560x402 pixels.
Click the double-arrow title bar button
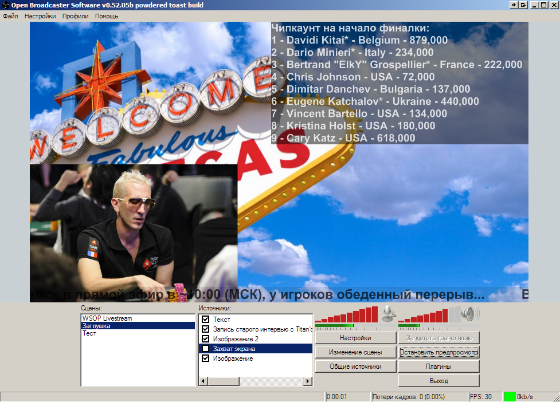514,5
